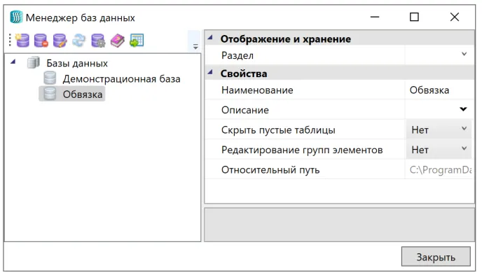Open the toolbar overflow options arrow
This screenshot has width=482, height=275.
click(x=195, y=47)
